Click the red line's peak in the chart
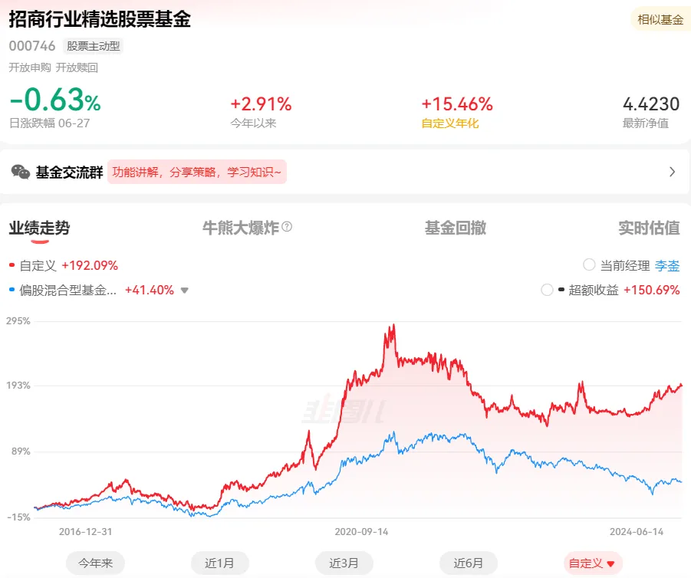691x578 pixels. tap(393, 326)
